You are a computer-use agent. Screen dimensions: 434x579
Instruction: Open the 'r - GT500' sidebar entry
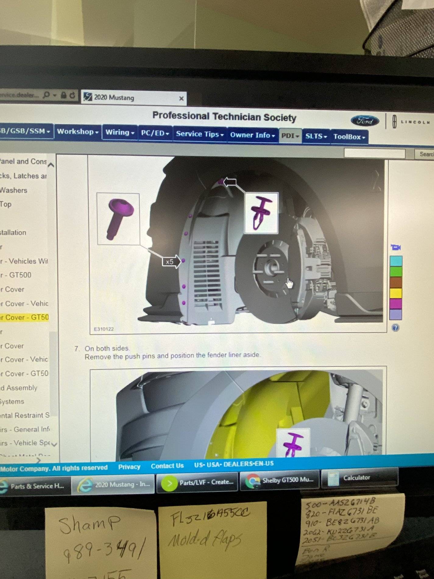coord(16,275)
